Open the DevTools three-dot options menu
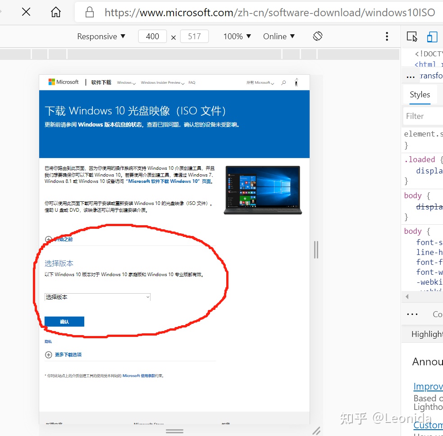 (x=387, y=36)
